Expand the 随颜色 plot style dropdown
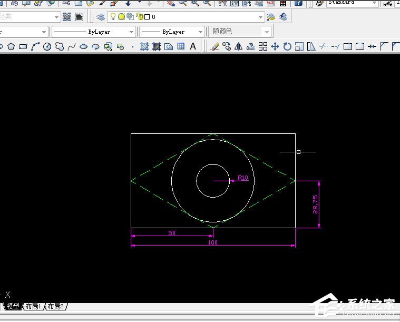The image size is (400, 322). pos(268,32)
